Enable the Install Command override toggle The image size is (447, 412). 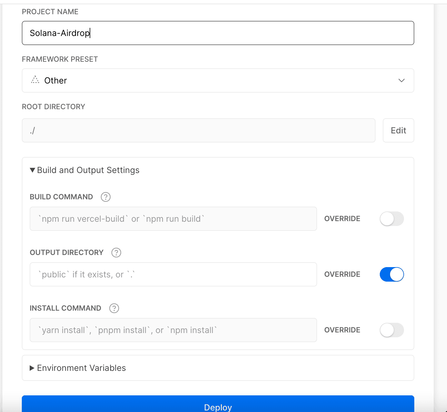392,330
